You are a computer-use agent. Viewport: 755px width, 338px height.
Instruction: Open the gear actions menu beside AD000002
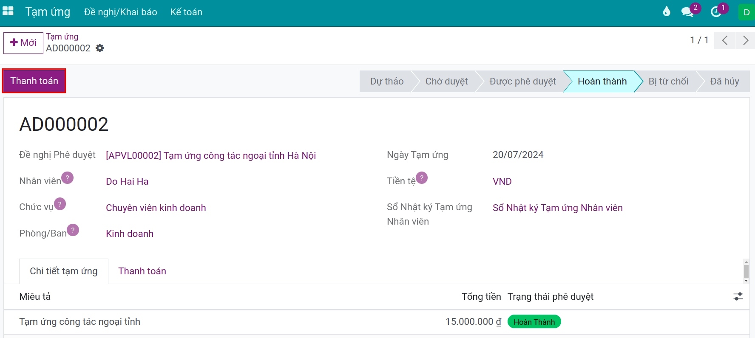100,48
